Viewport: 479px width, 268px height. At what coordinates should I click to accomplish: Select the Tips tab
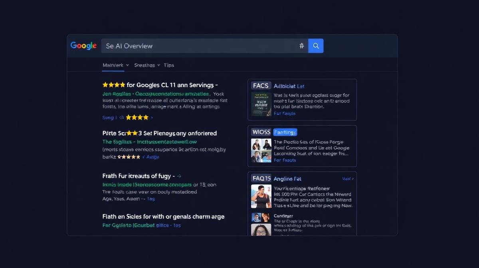(x=169, y=65)
